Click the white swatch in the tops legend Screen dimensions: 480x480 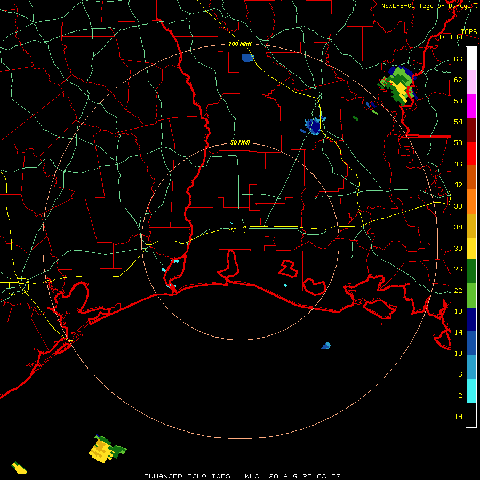[x=471, y=59]
